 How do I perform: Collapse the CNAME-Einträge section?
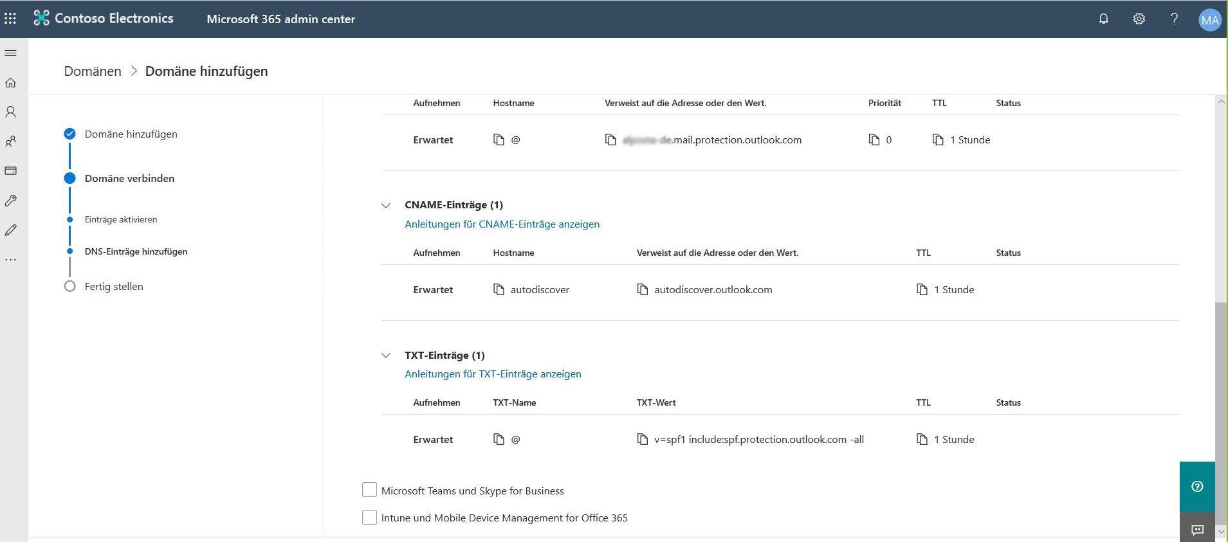386,205
